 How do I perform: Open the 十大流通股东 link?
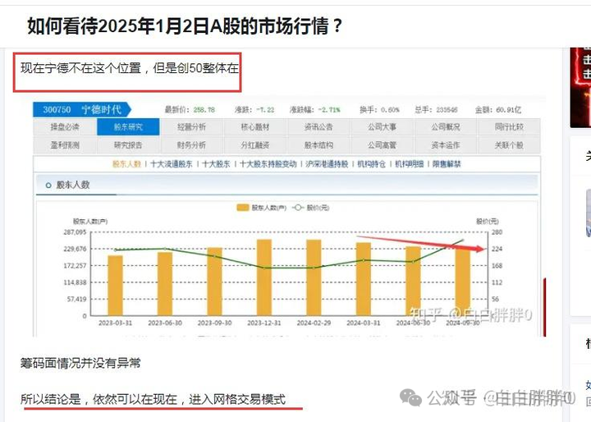[x=172, y=164]
